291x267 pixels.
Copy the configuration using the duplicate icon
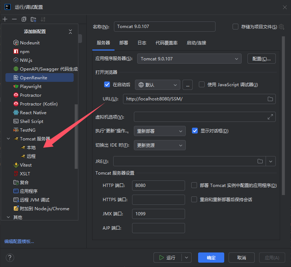pyautogui.click(x=24, y=19)
